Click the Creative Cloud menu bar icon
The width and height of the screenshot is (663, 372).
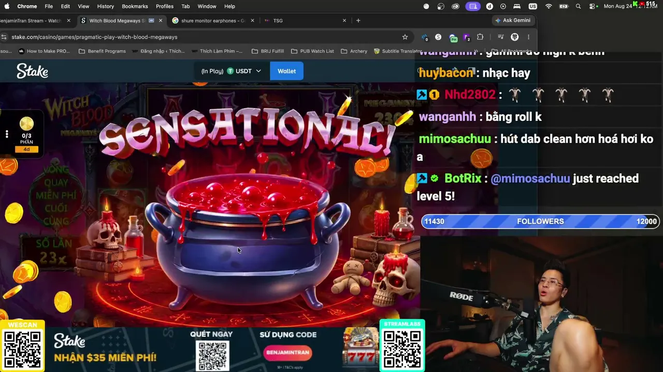(x=455, y=6)
